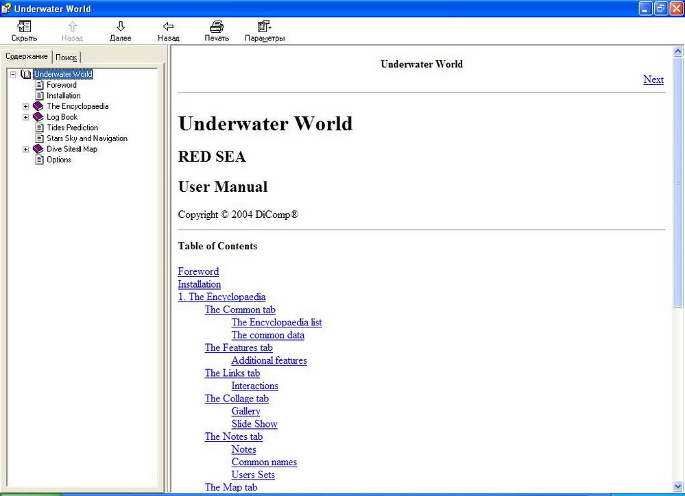
Task: Select Options in the contents tree
Action: point(59,160)
